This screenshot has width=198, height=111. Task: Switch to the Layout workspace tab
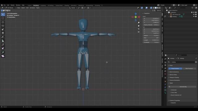coord(30,6)
